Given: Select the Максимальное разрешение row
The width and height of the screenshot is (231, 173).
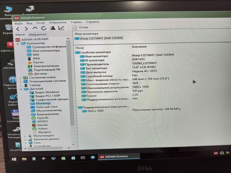Looking at the screenshot, I should (107, 88).
